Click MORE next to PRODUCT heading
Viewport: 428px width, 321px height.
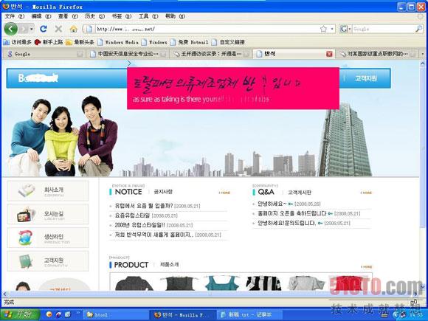(x=366, y=266)
